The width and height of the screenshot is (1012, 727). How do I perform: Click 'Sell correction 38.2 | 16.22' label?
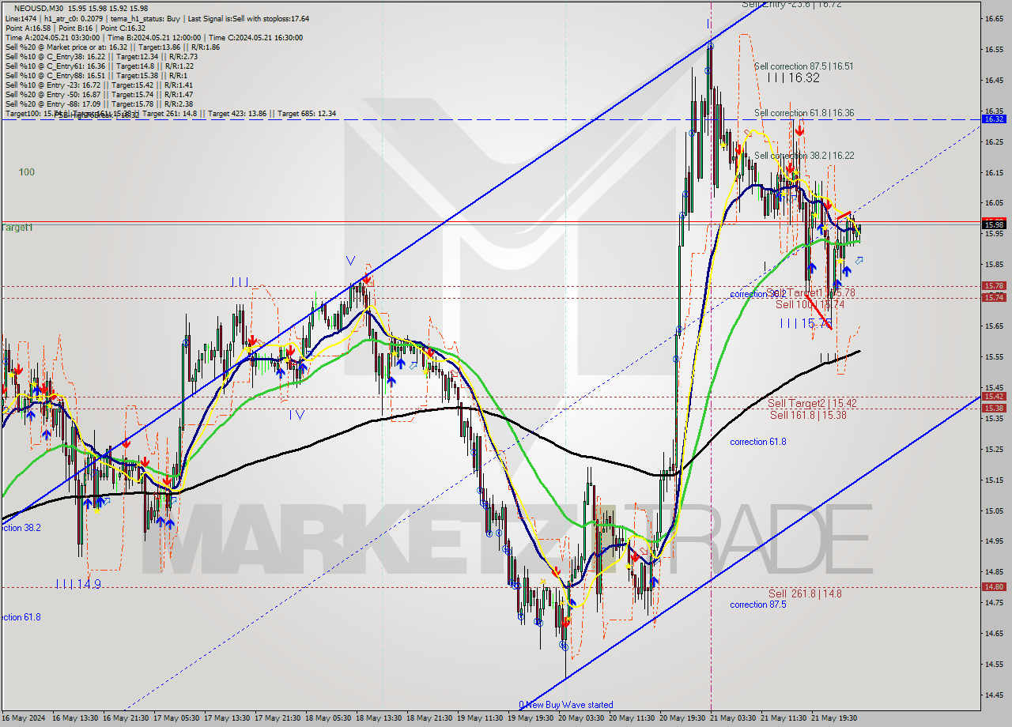pyautogui.click(x=803, y=156)
